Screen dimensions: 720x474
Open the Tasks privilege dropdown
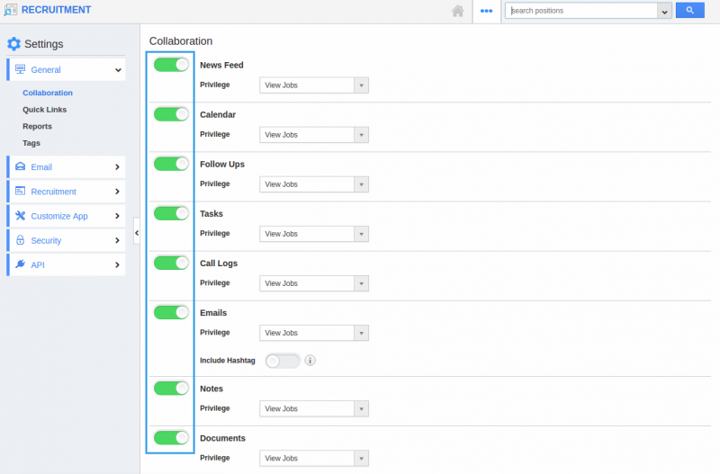pos(314,234)
